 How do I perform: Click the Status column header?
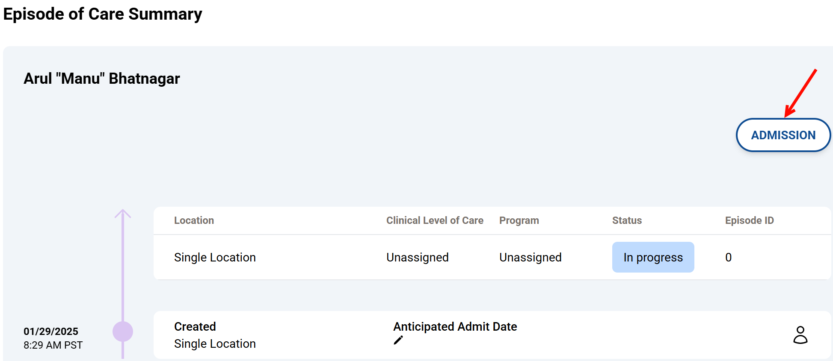[627, 220]
